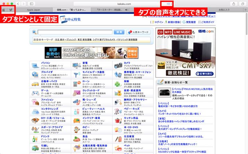Open the 食品 category link
248x154 pixels.
(x=85, y=136)
